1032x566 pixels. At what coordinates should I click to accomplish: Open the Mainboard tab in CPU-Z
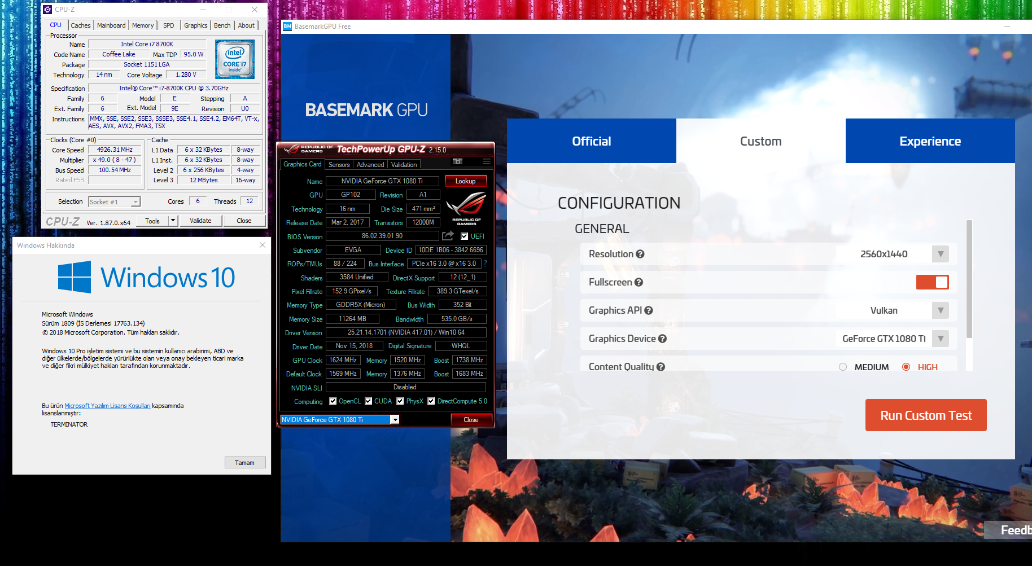[111, 25]
